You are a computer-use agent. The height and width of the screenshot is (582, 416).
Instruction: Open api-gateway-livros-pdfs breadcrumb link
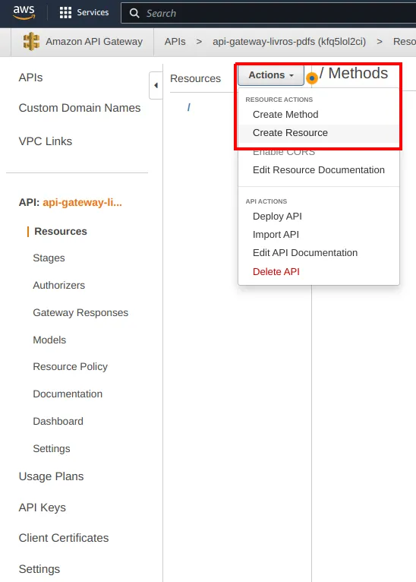tap(289, 42)
